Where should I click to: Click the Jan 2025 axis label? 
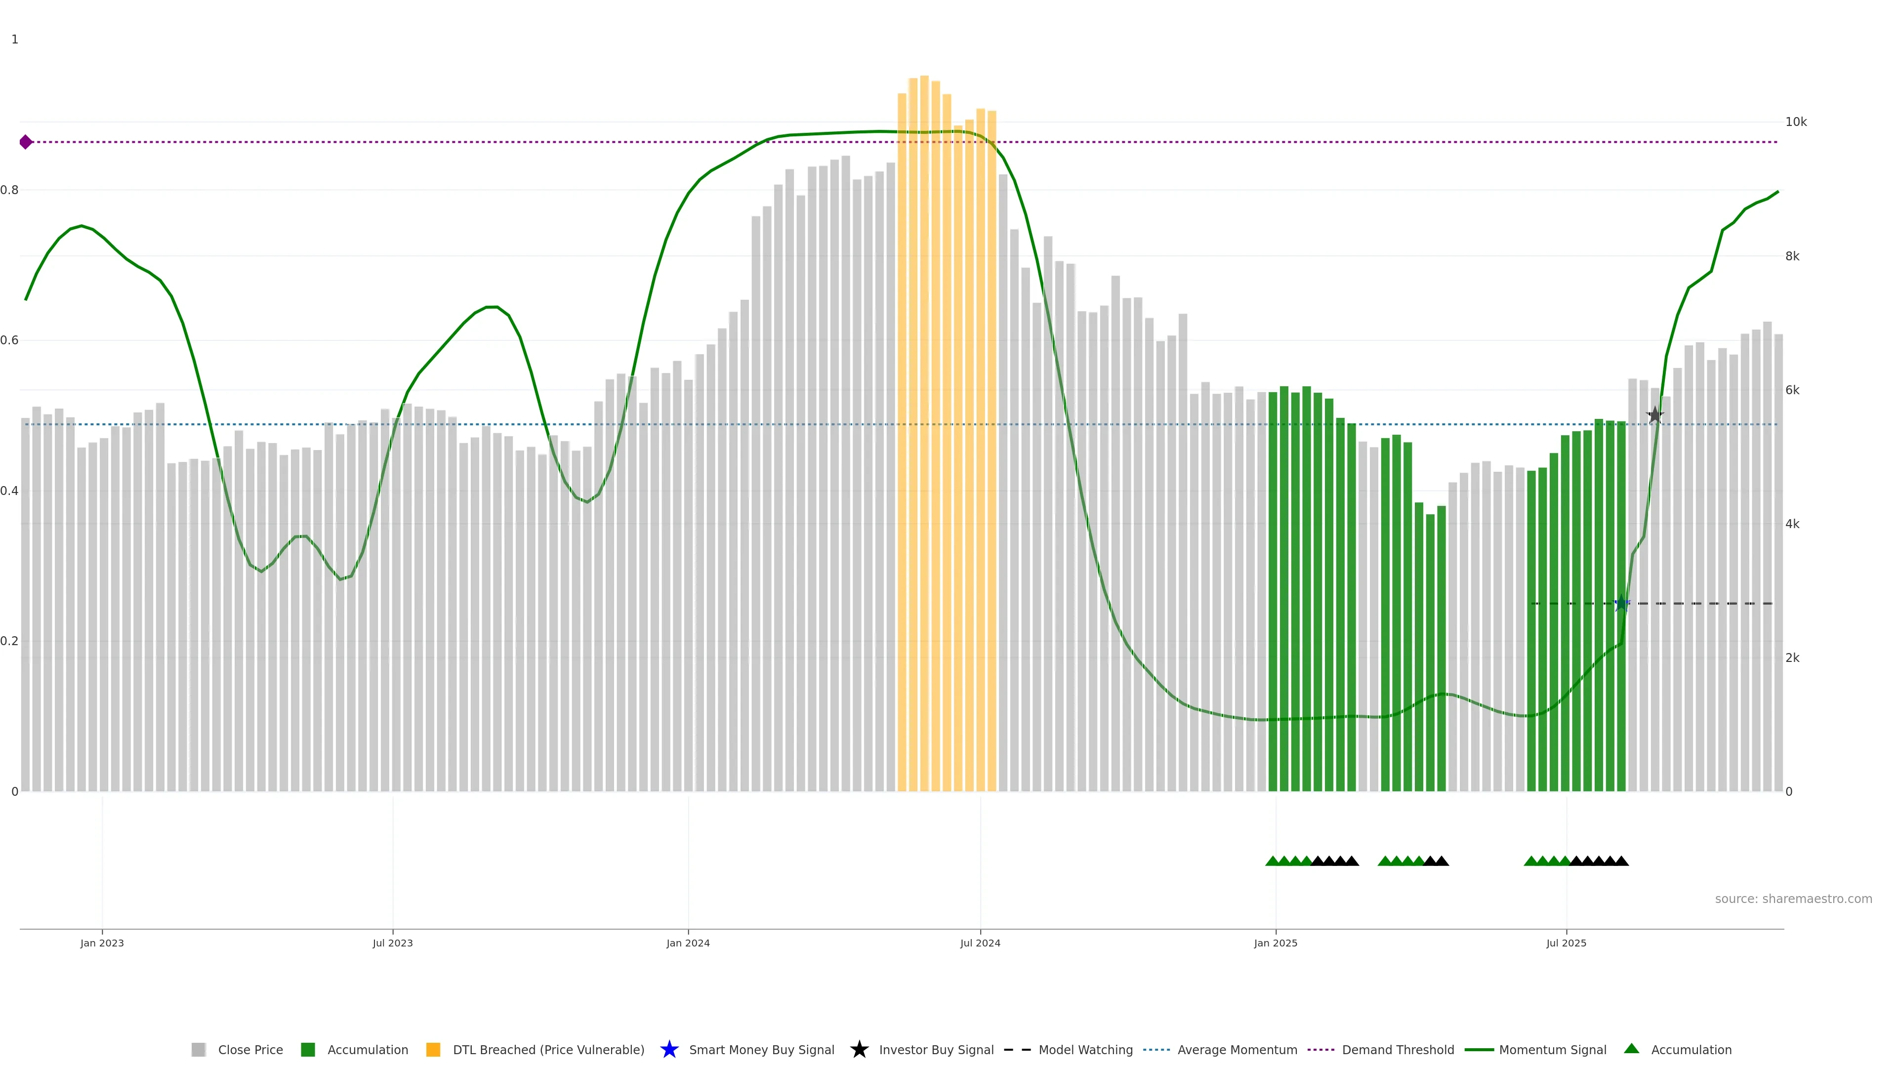(1276, 943)
